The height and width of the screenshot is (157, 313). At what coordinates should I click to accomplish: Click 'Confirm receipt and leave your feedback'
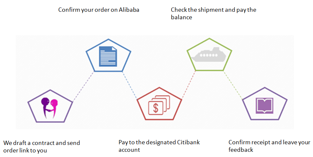269,146
